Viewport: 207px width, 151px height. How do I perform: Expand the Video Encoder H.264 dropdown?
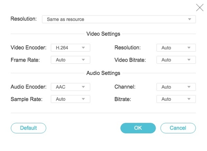[x=70, y=48]
